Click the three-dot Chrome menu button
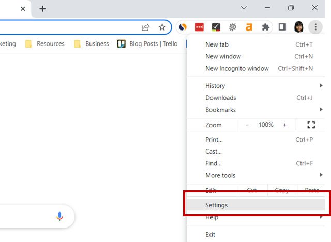Image resolution: width=331 pixels, height=242 pixels. point(315,27)
